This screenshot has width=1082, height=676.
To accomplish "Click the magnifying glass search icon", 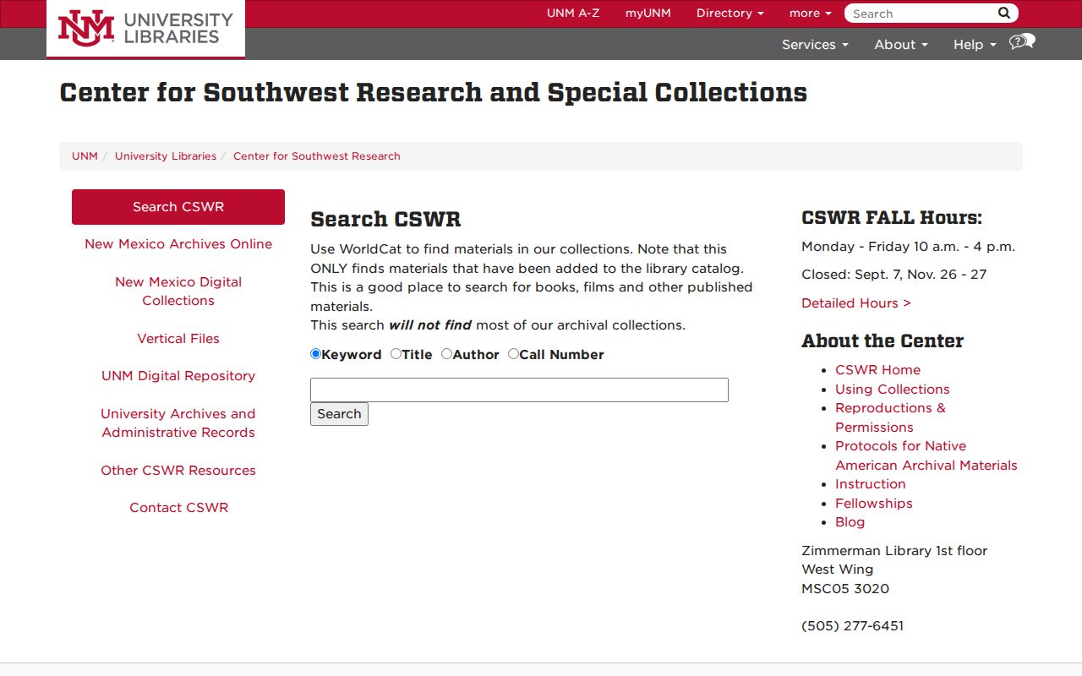I will point(1004,13).
